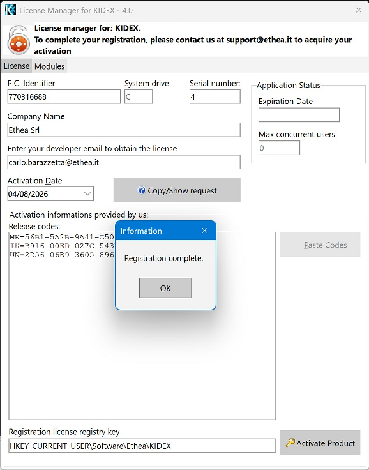Click the Paste Codes button
This screenshot has height=470, width=369.
320,245
